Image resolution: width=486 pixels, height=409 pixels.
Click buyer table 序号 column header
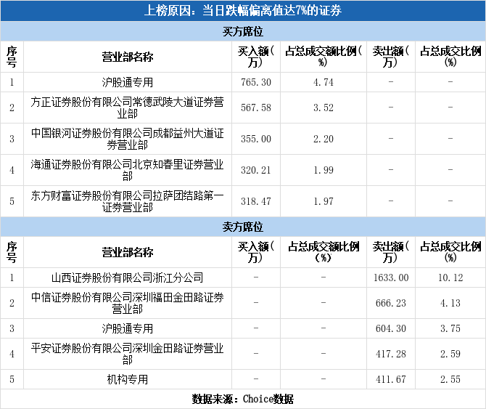point(12,57)
